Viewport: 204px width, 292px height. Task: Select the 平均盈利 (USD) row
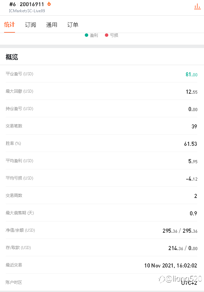101,160
